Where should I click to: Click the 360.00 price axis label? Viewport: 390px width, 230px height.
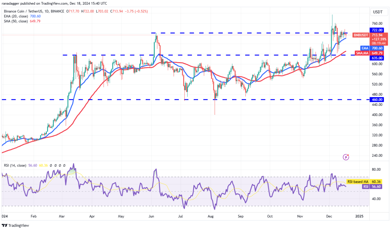coord(377,125)
